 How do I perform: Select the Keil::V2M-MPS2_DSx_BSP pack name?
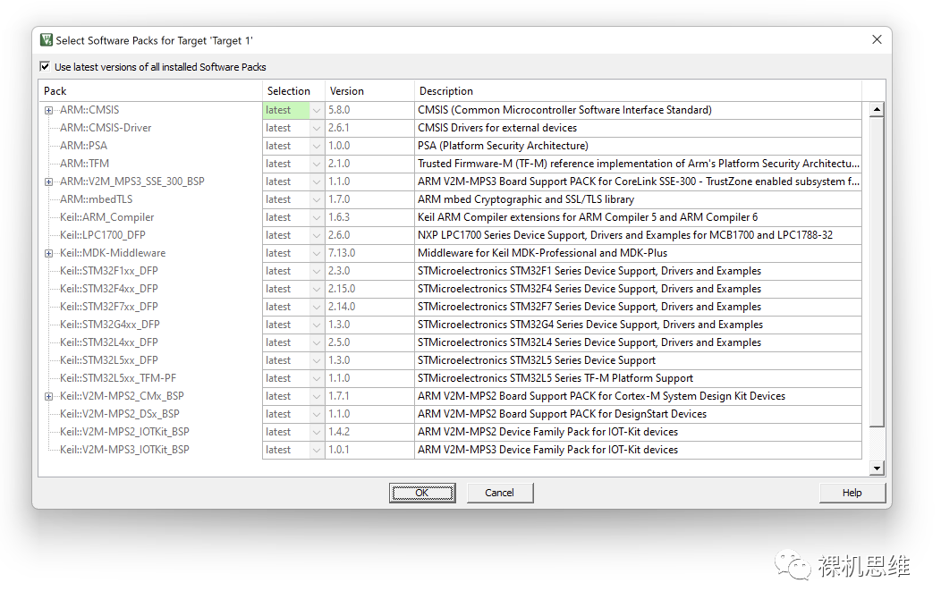coord(120,414)
